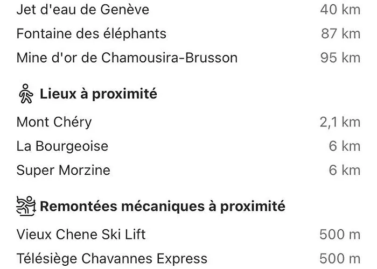Open the Fontaine des éléphants entry
This screenshot has height=269, width=377.
click(x=92, y=33)
